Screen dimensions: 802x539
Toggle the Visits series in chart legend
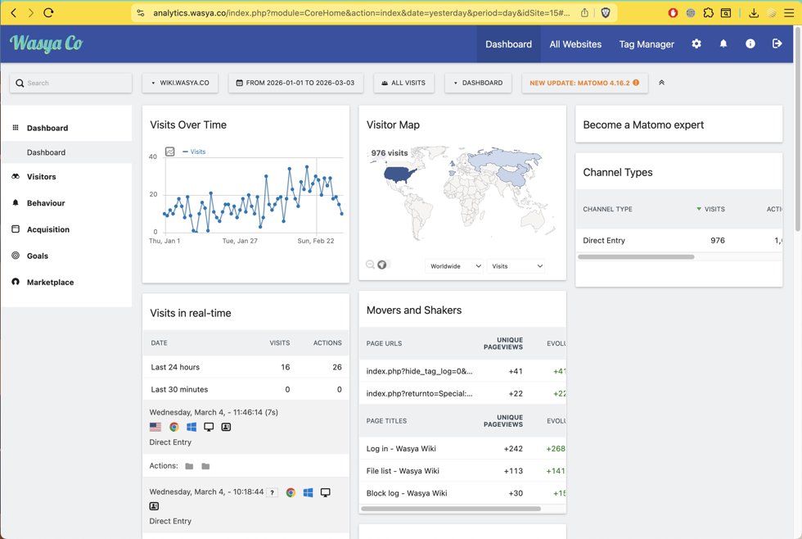tap(195, 152)
